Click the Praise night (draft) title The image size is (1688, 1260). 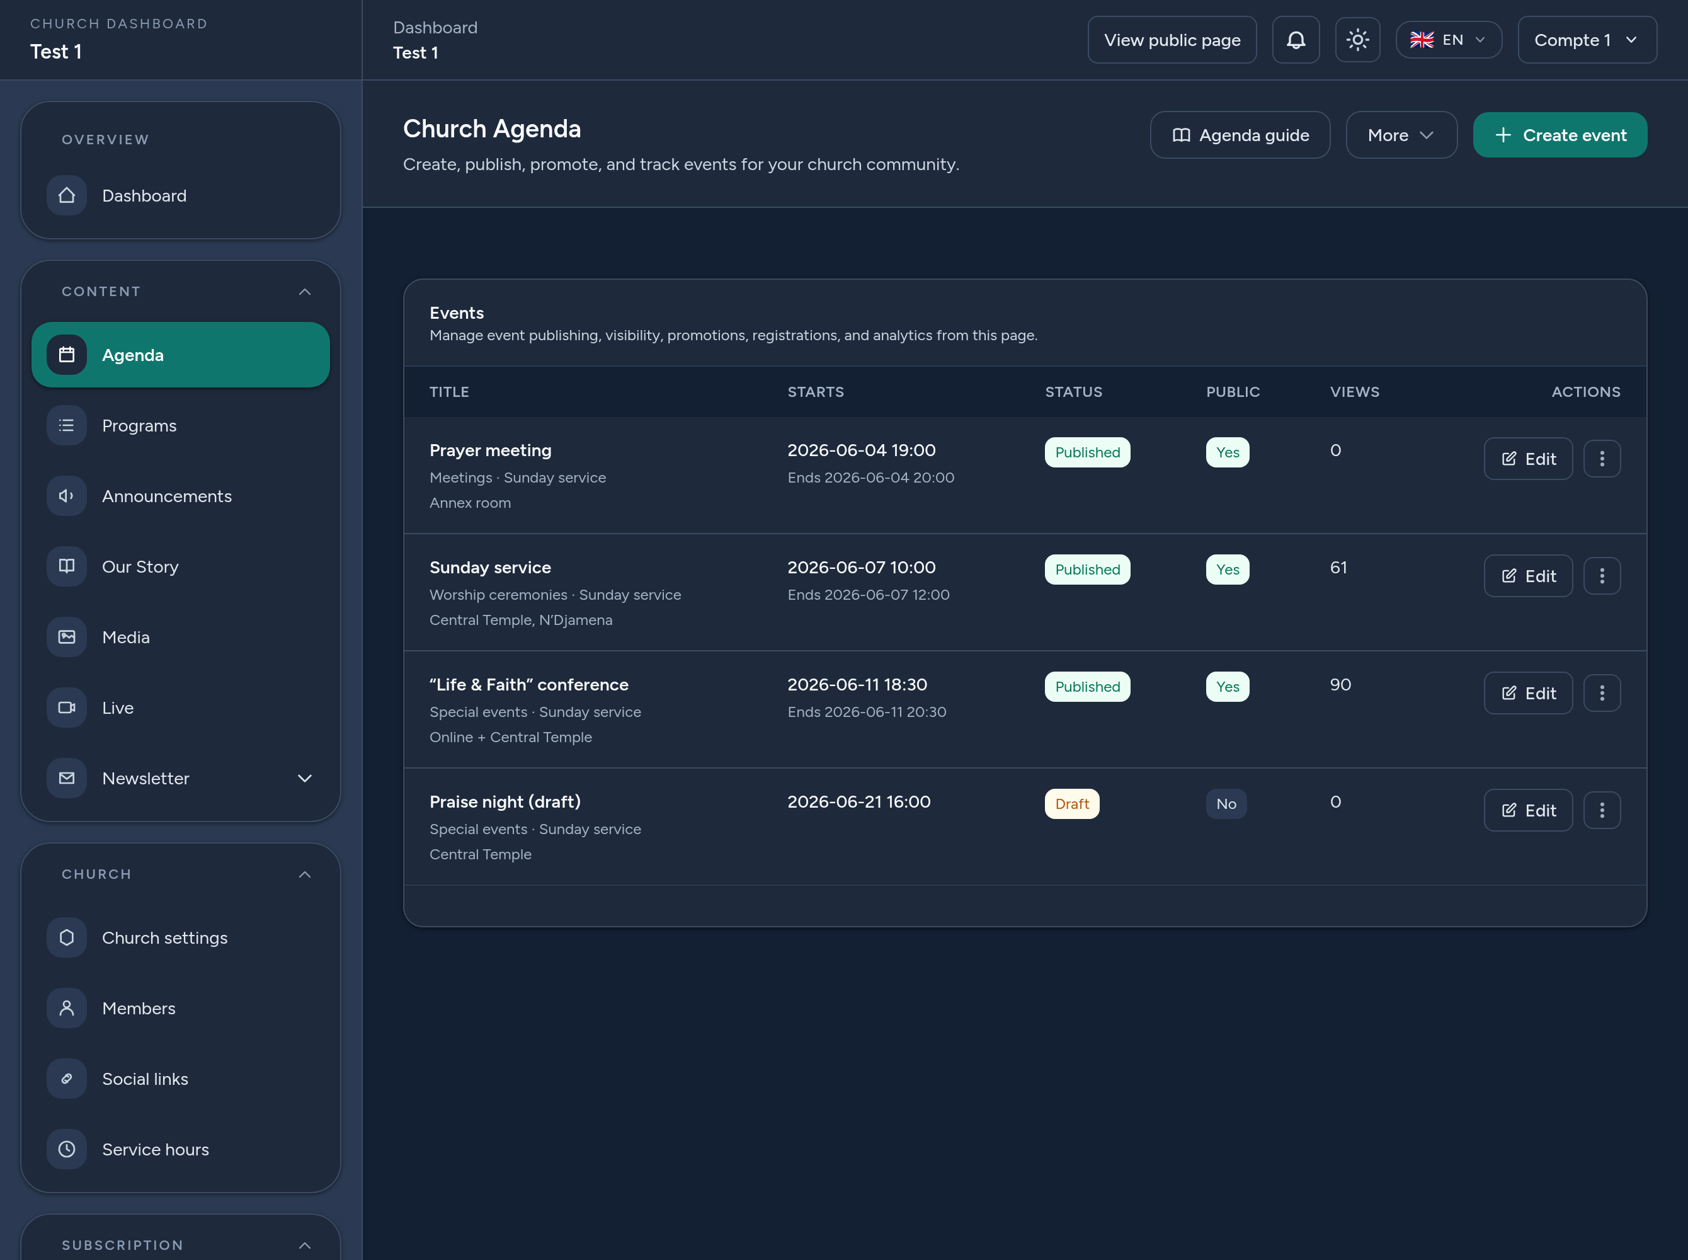(505, 801)
